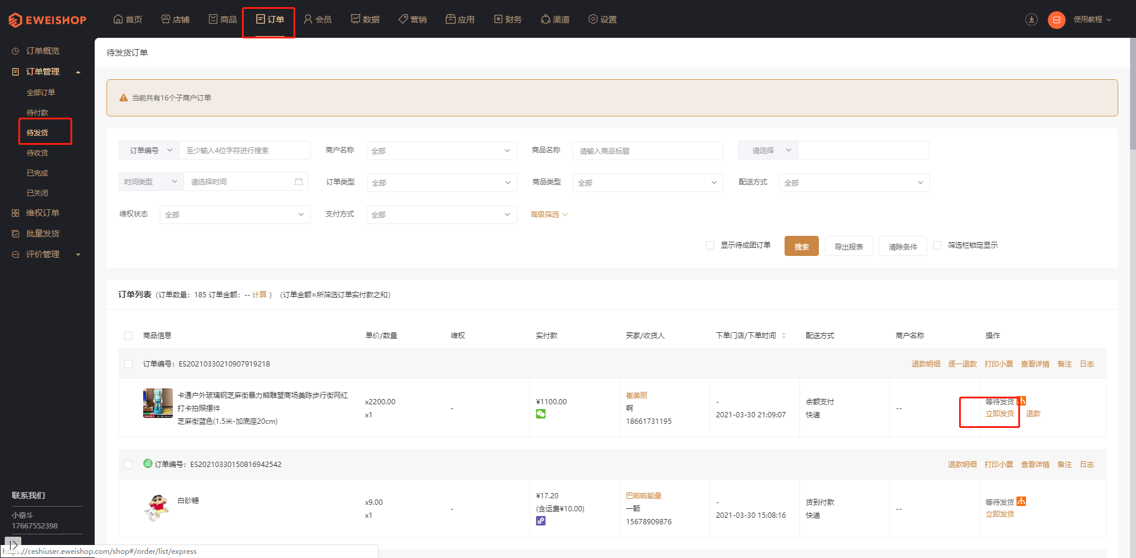Click the payment icon under ¥17.20
Image resolution: width=1136 pixels, height=558 pixels.
coord(541,521)
